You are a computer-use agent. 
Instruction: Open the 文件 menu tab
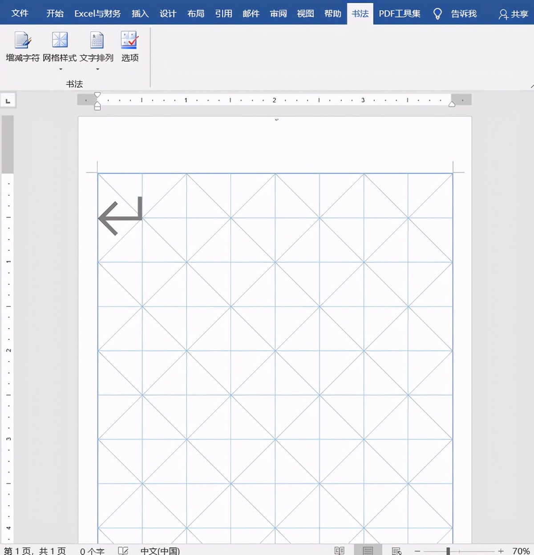(20, 13)
